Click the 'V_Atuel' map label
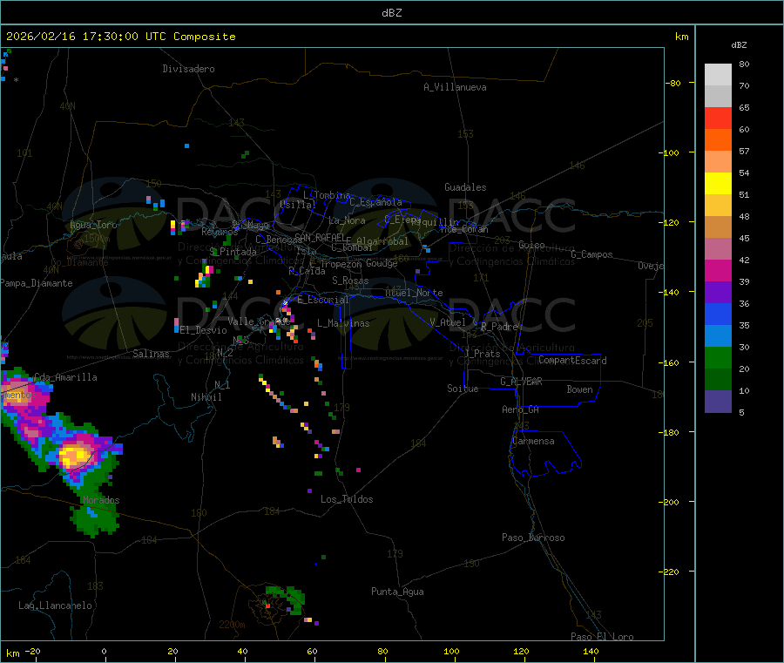This screenshot has width=784, height=663. tap(448, 322)
